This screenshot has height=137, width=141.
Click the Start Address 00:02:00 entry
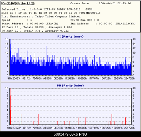coord(30,24)
